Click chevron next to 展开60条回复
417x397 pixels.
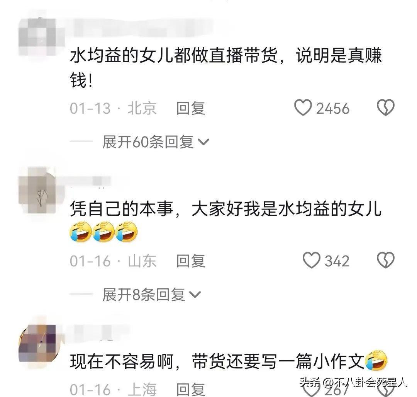click(x=204, y=142)
